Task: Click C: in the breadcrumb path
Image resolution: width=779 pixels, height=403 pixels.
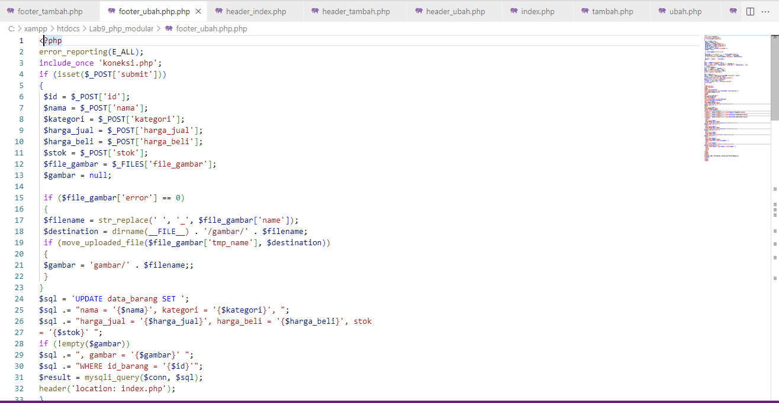Action: (x=11, y=28)
